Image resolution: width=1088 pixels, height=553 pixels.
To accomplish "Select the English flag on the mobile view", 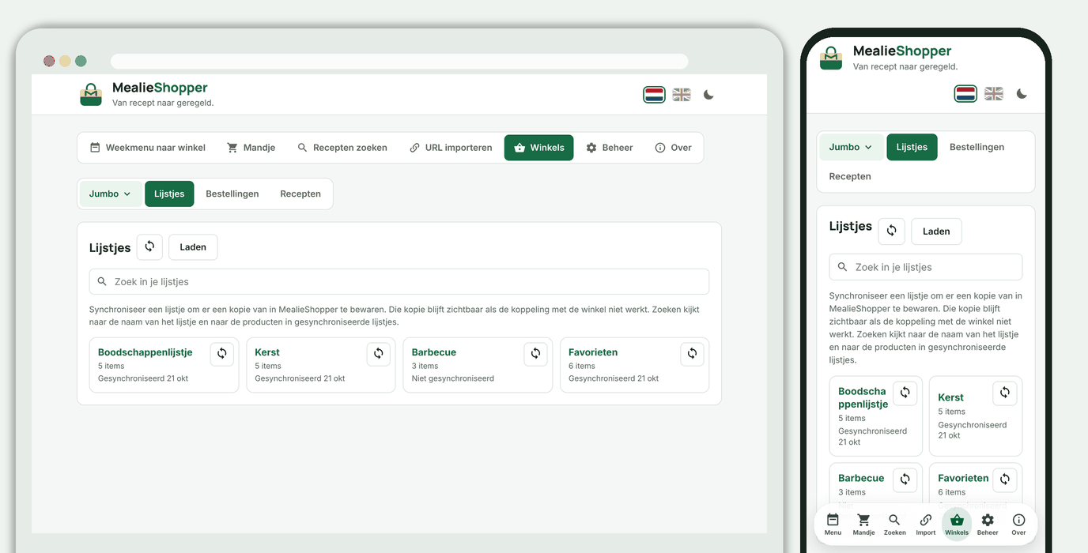I will point(994,94).
